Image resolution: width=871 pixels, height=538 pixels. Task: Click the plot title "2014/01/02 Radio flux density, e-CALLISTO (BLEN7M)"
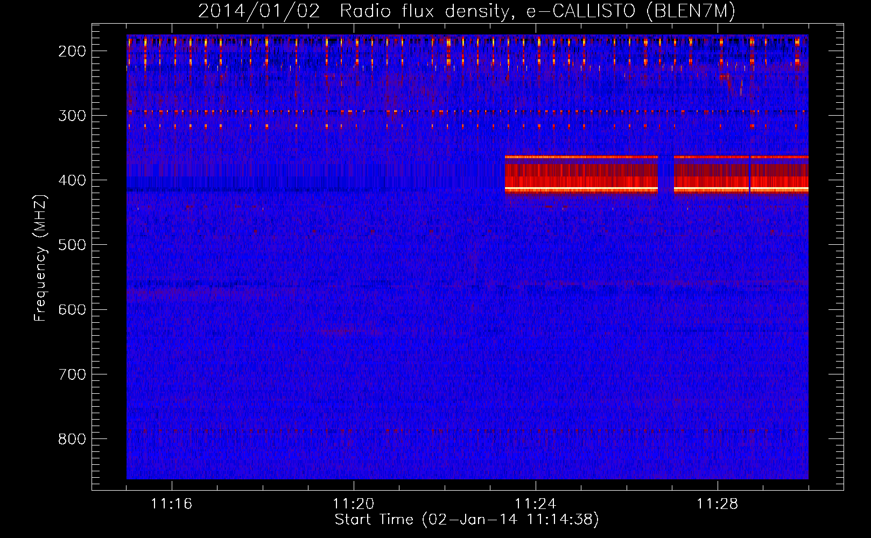click(x=467, y=11)
